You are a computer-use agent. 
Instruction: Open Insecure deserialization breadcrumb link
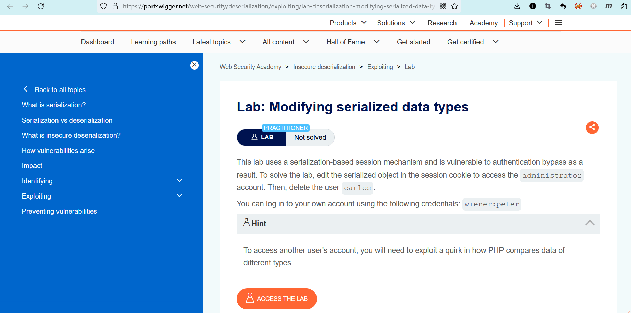[x=324, y=67]
